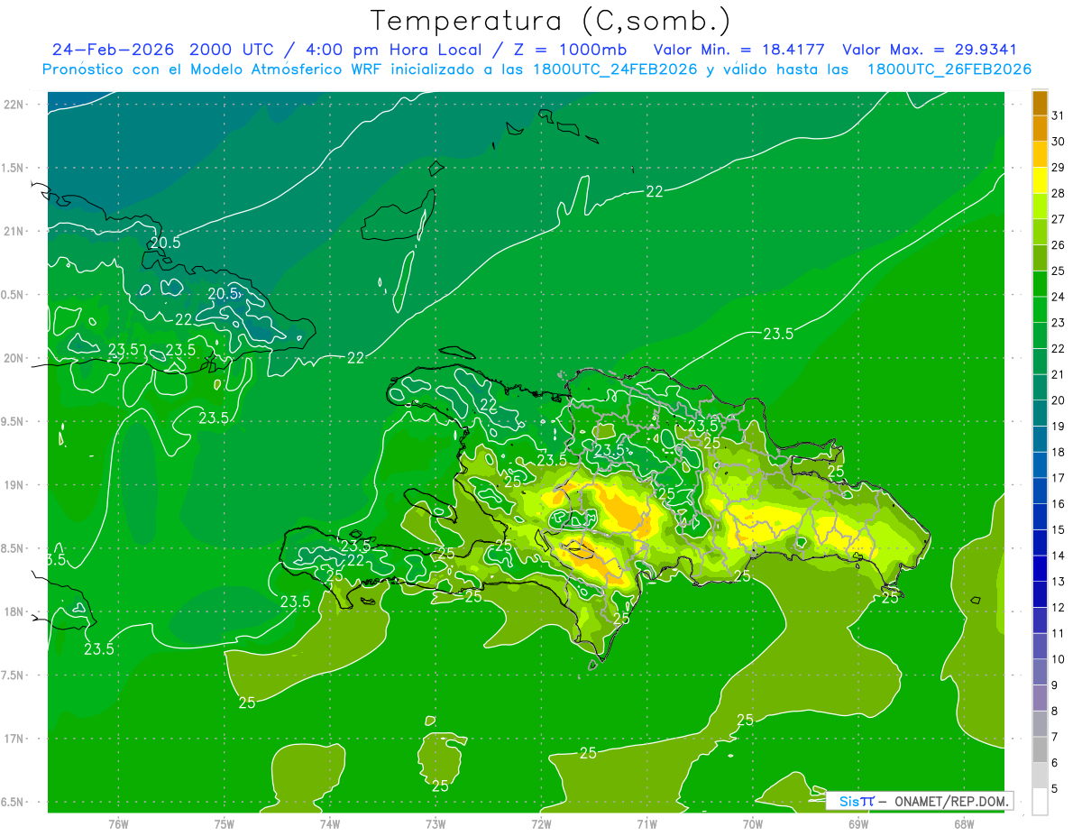Click the '17N' latitude axis label
Viewport: 1082px width, 836px height.
pyautogui.click(x=15, y=739)
